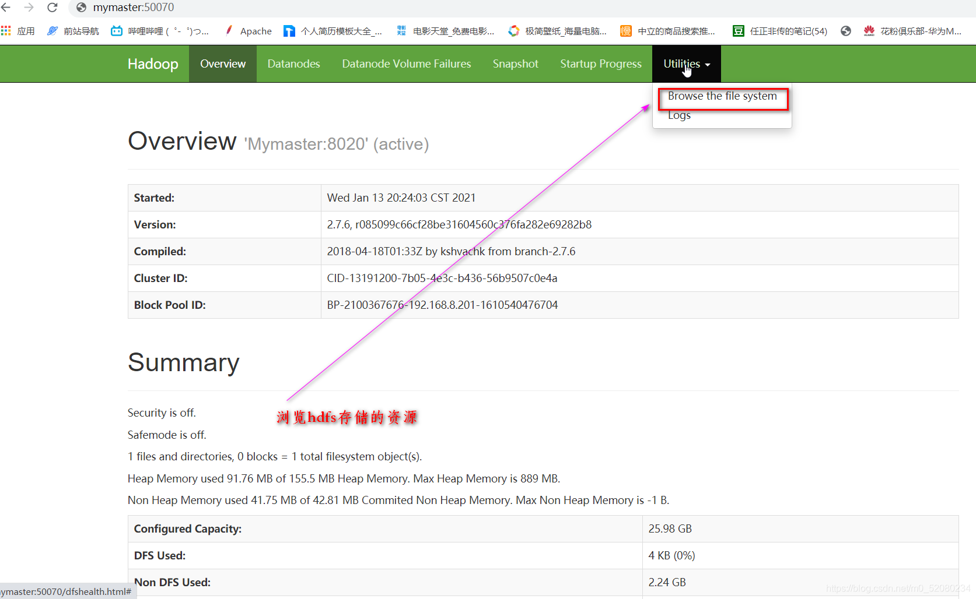
Task: Open the 极简壁纸 bookmark
Action: (x=557, y=31)
